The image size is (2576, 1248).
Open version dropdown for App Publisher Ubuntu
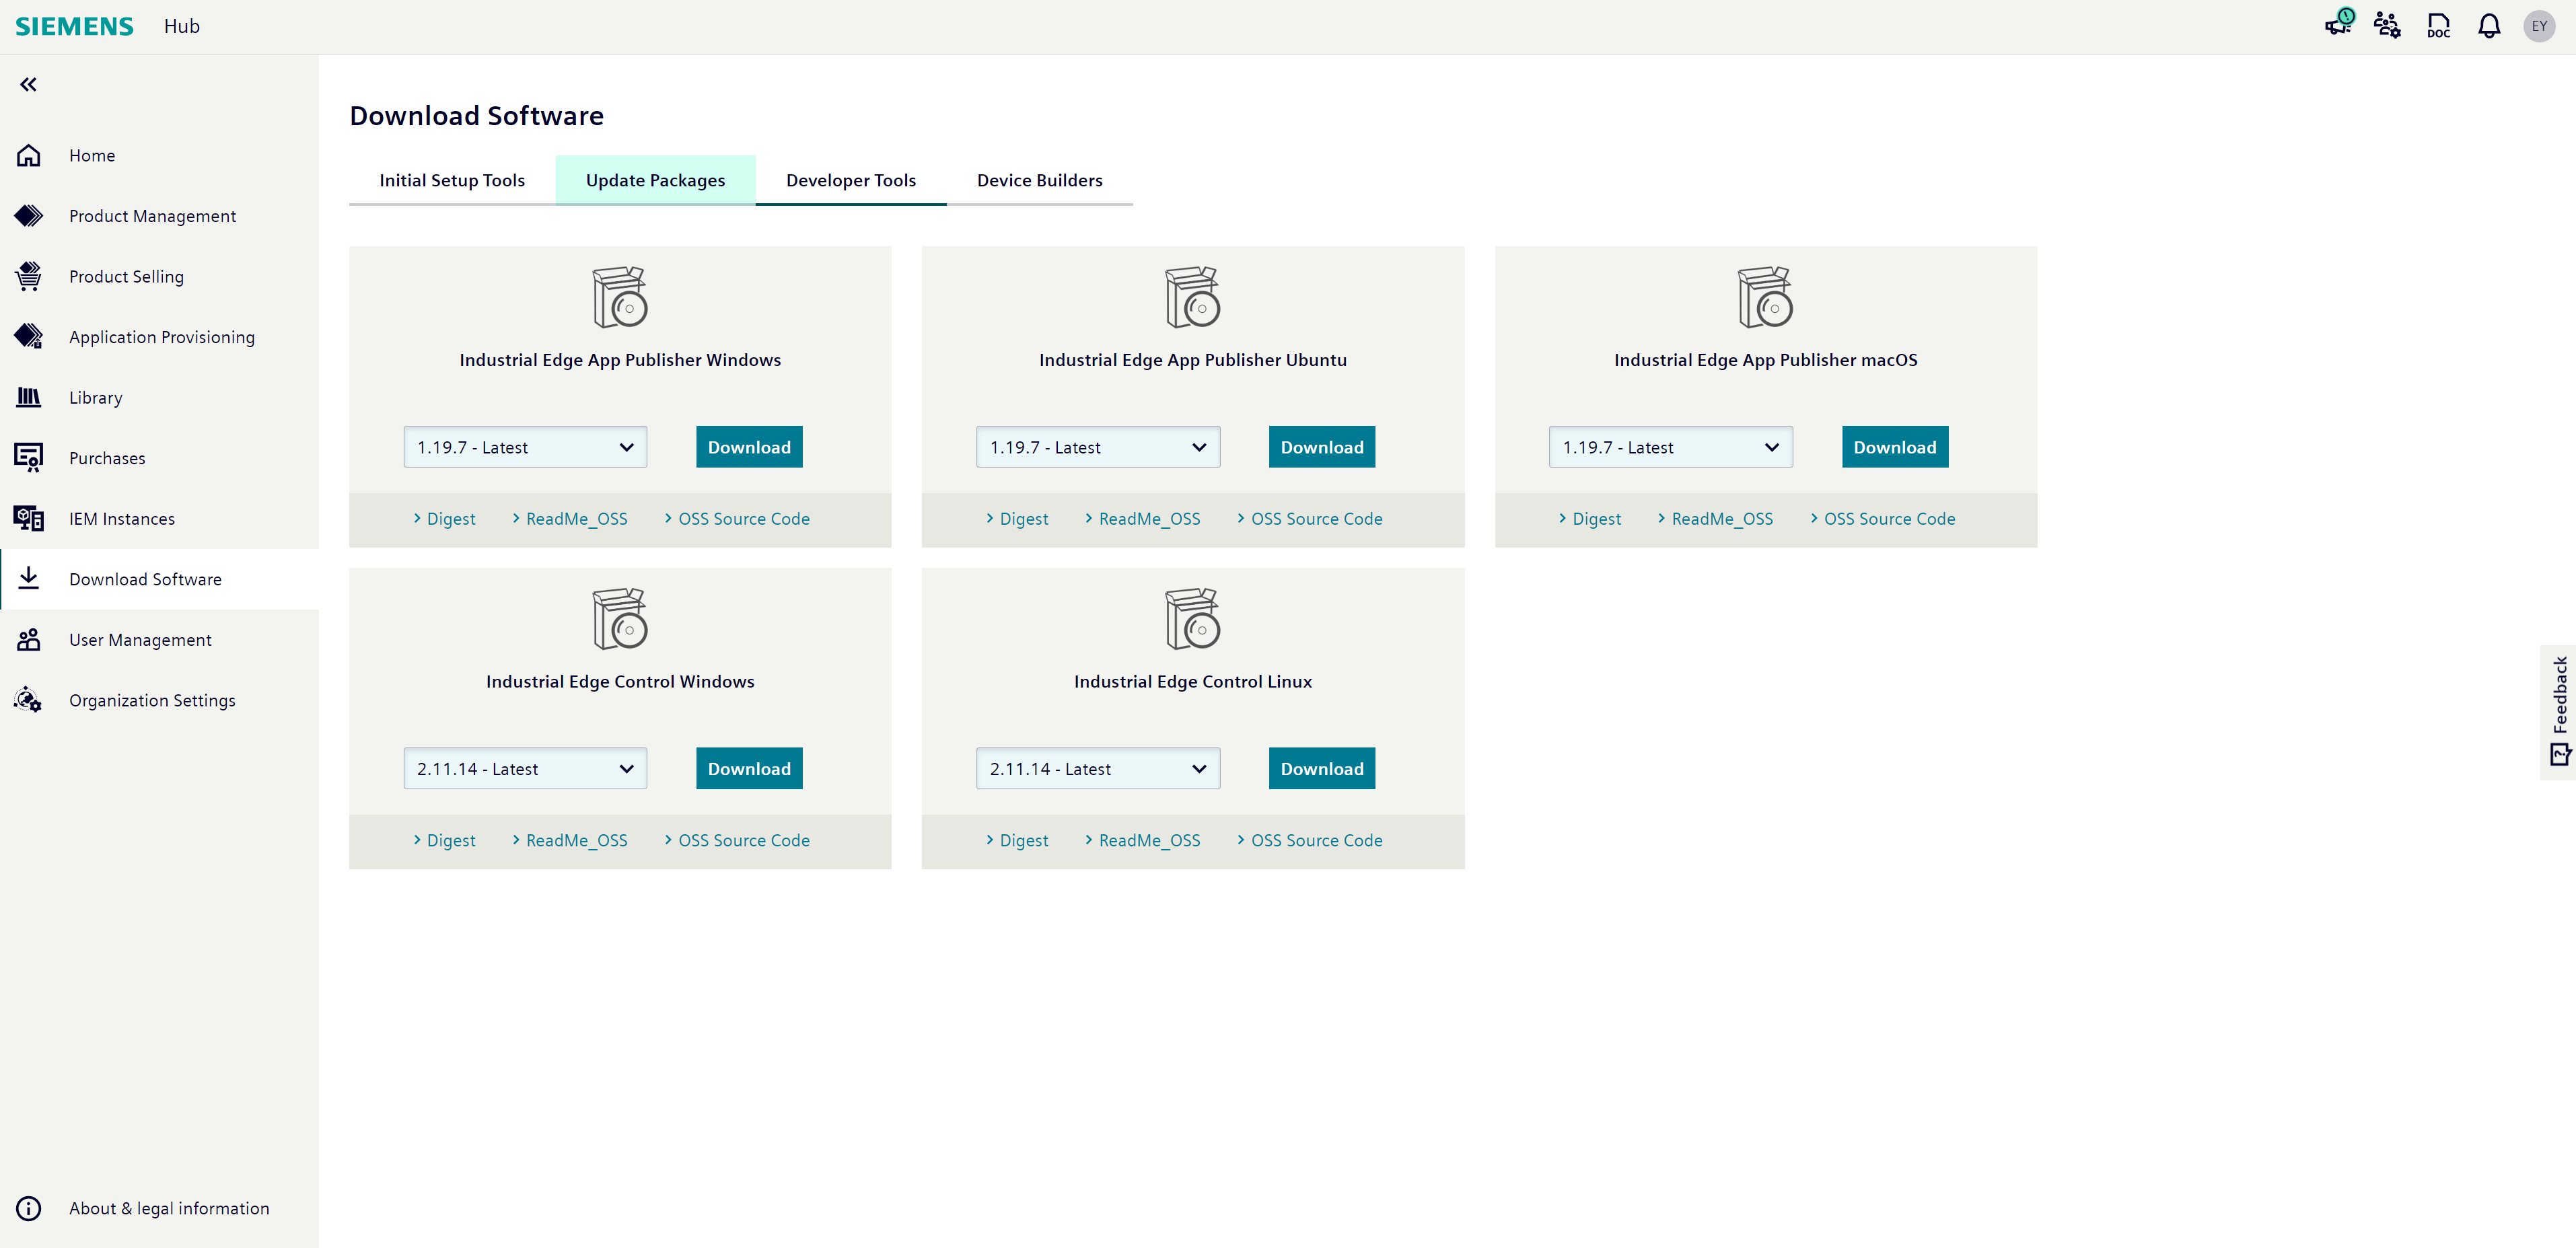(1098, 447)
